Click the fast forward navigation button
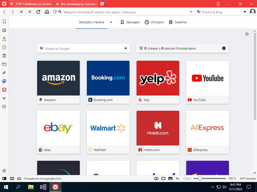The height and width of the screenshot is (192, 257). point(30,12)
